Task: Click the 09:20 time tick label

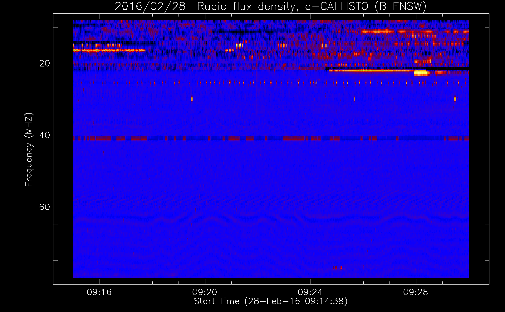Action: [x=205, y=292]
